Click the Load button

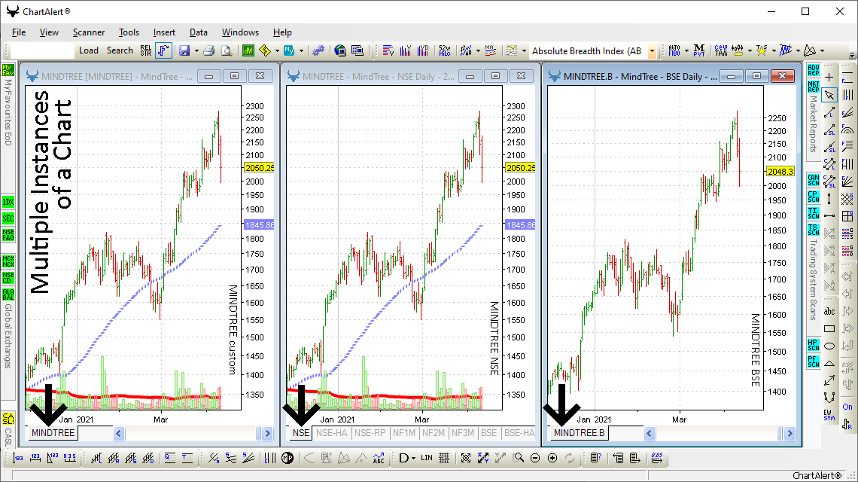click(89, 50)
